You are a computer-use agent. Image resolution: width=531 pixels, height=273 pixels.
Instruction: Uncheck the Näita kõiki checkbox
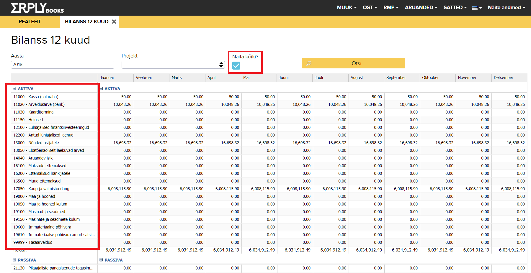pos(236,65)
